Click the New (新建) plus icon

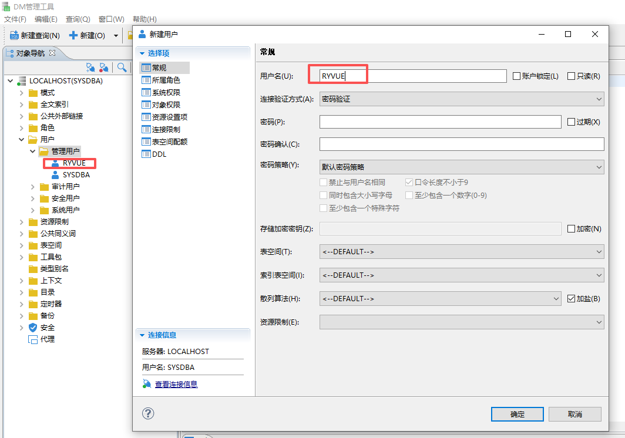[x=73, y=35]
